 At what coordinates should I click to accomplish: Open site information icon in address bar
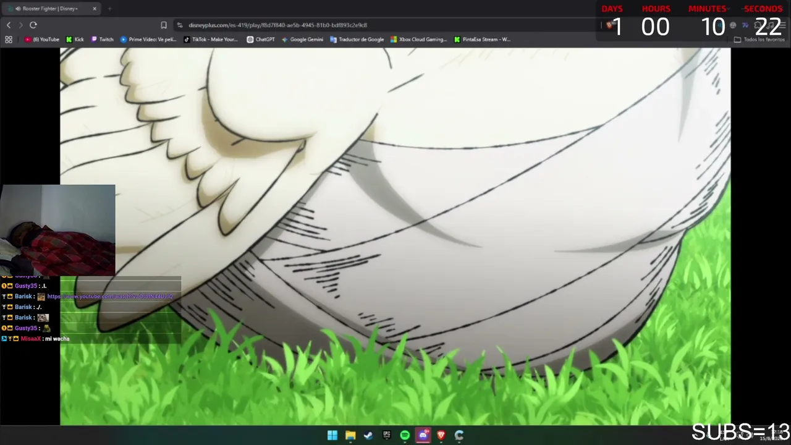point(180,25)
